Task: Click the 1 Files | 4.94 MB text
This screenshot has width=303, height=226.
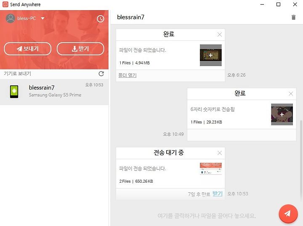Action: tap(135, 63)
